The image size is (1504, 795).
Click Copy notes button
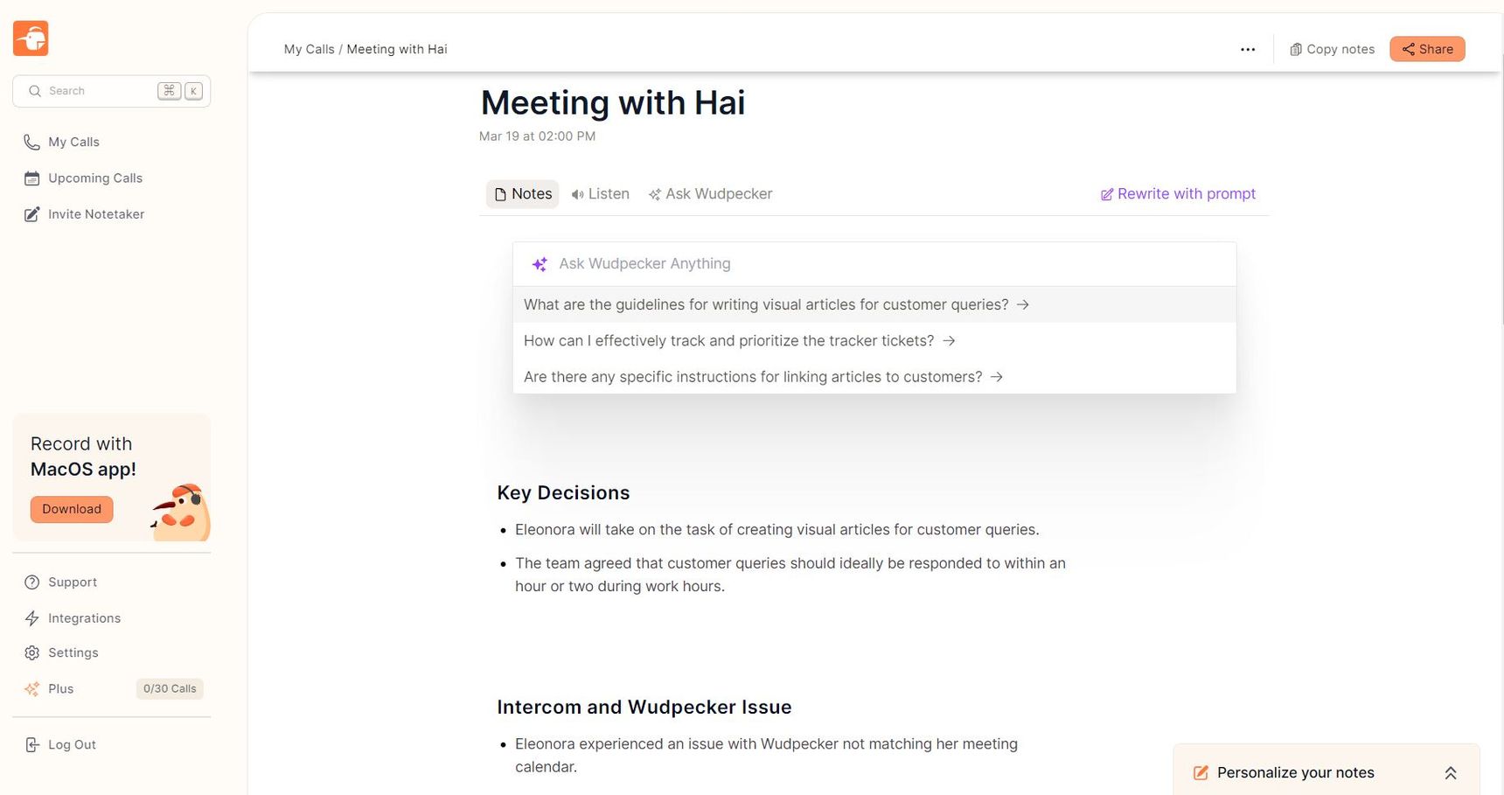(1332, 50)
